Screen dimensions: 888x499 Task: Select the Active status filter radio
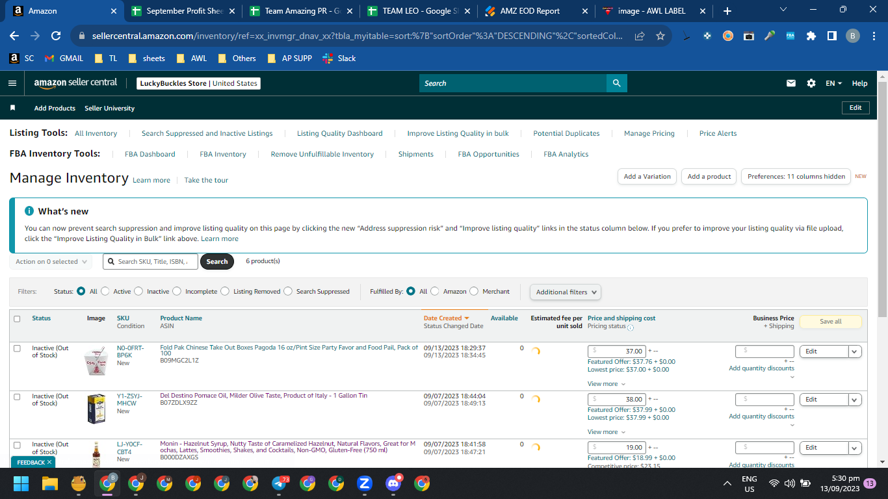click(105, 292)
